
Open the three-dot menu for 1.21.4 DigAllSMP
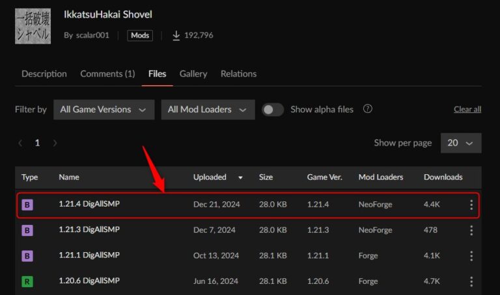(x=471, y=205)
